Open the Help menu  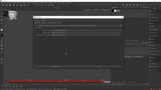click(x=70, y=3)
